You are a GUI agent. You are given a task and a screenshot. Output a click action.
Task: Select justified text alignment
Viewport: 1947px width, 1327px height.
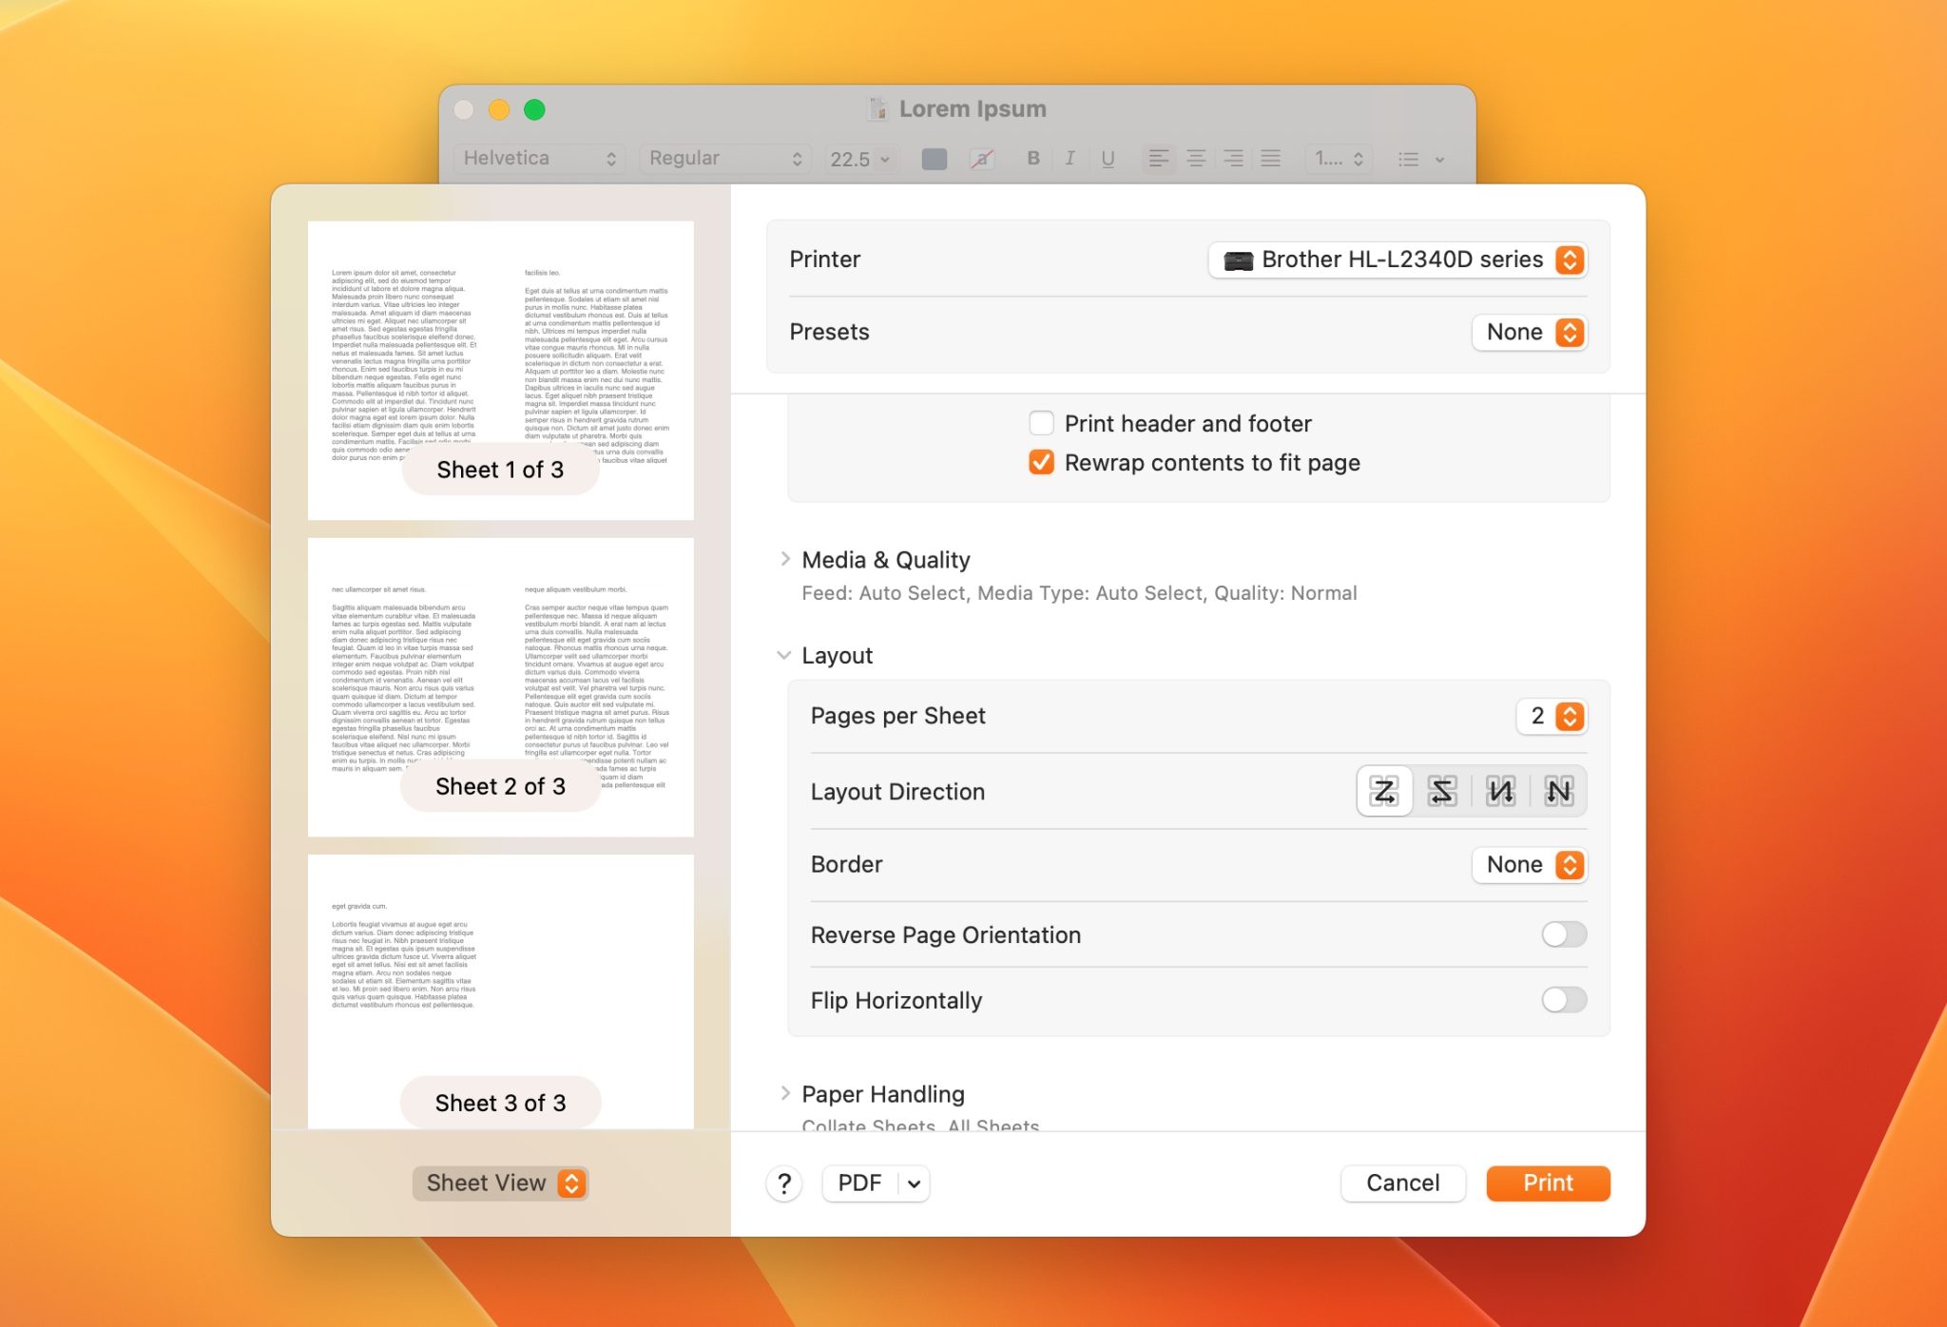point(1270,159)
